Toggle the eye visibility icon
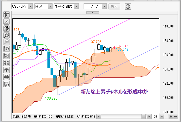Image resolution: width=181 pixels, height=122 pixels. pos(6,70)
